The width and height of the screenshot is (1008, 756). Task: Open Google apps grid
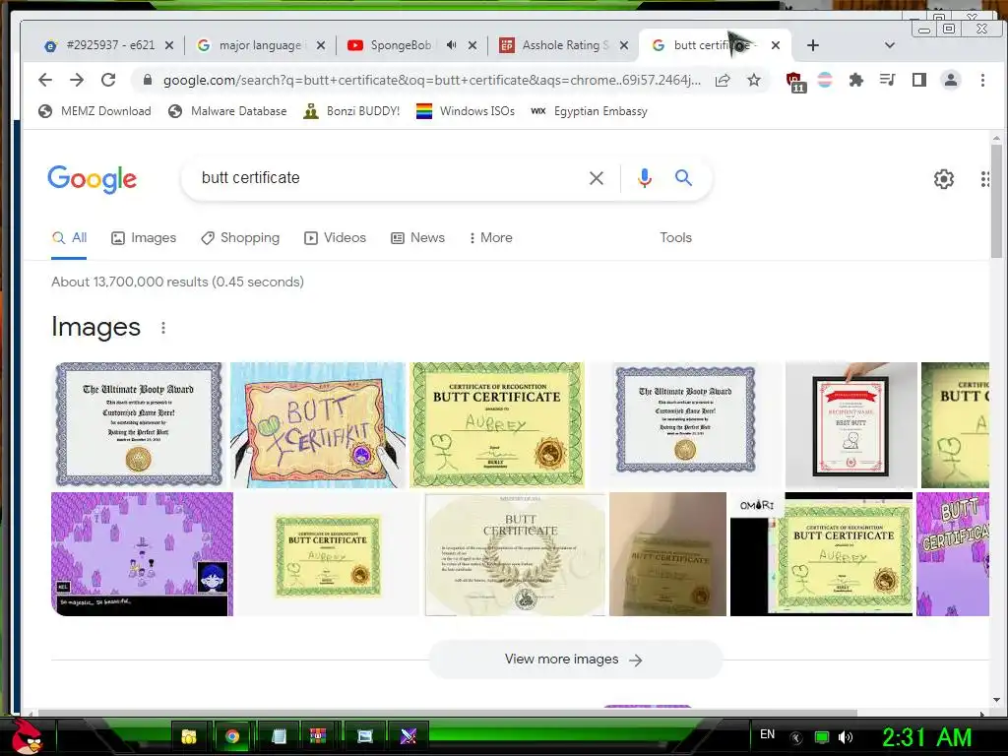click(x=984, y=179)
